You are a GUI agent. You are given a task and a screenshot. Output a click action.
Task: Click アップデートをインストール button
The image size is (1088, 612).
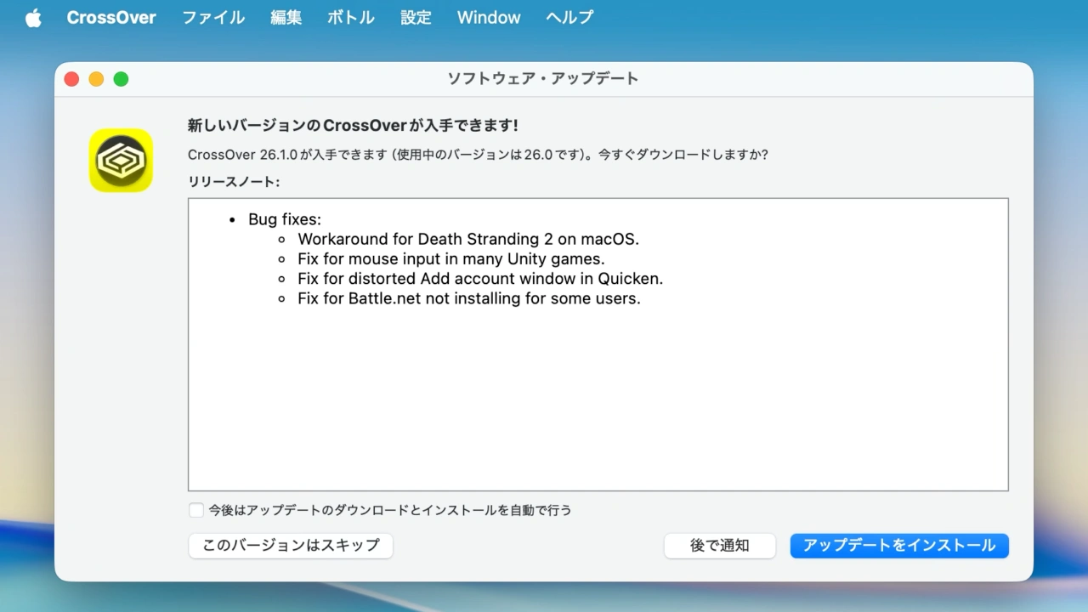pos(899,546)
